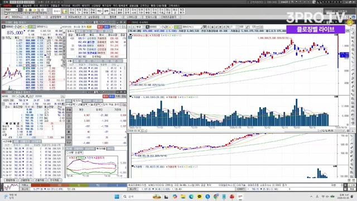The image size is (357, 201).
Task: Click the 전체 side button in investor table
Action: (69, 110)
